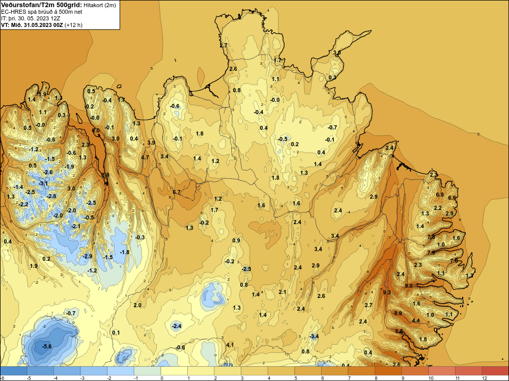The height and width of the screenshot is (381, 509).
Task: Click the temperature value '0.9'
Action: click(236, 240)
